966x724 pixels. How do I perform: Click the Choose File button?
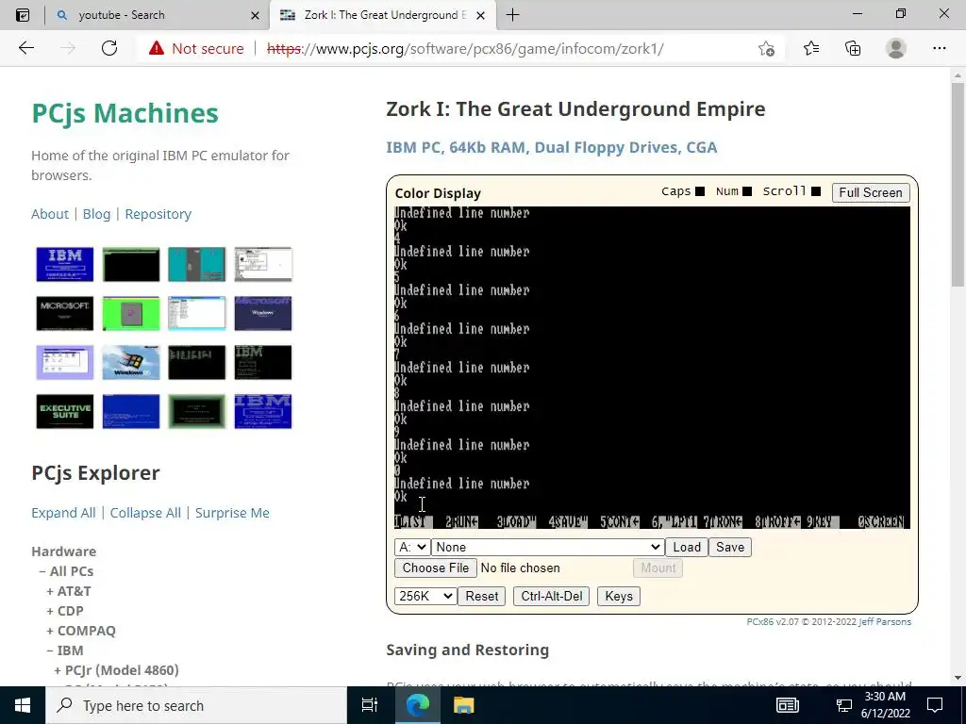[436, 568]
